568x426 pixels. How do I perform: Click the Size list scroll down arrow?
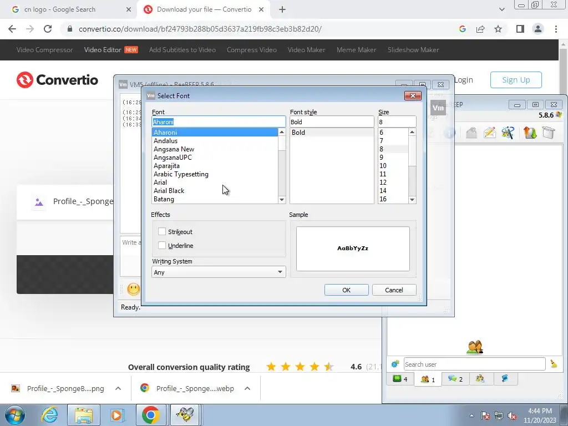point(412,200)
